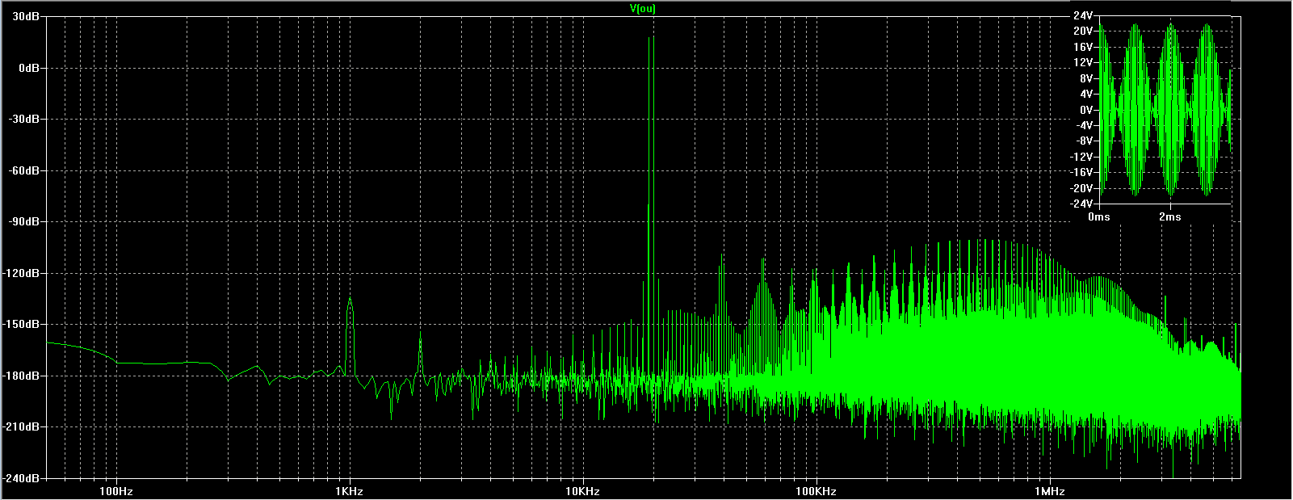Click the V(ou) trace label
Viewport: 1293px width, 500px height.
tap(642, 9)
